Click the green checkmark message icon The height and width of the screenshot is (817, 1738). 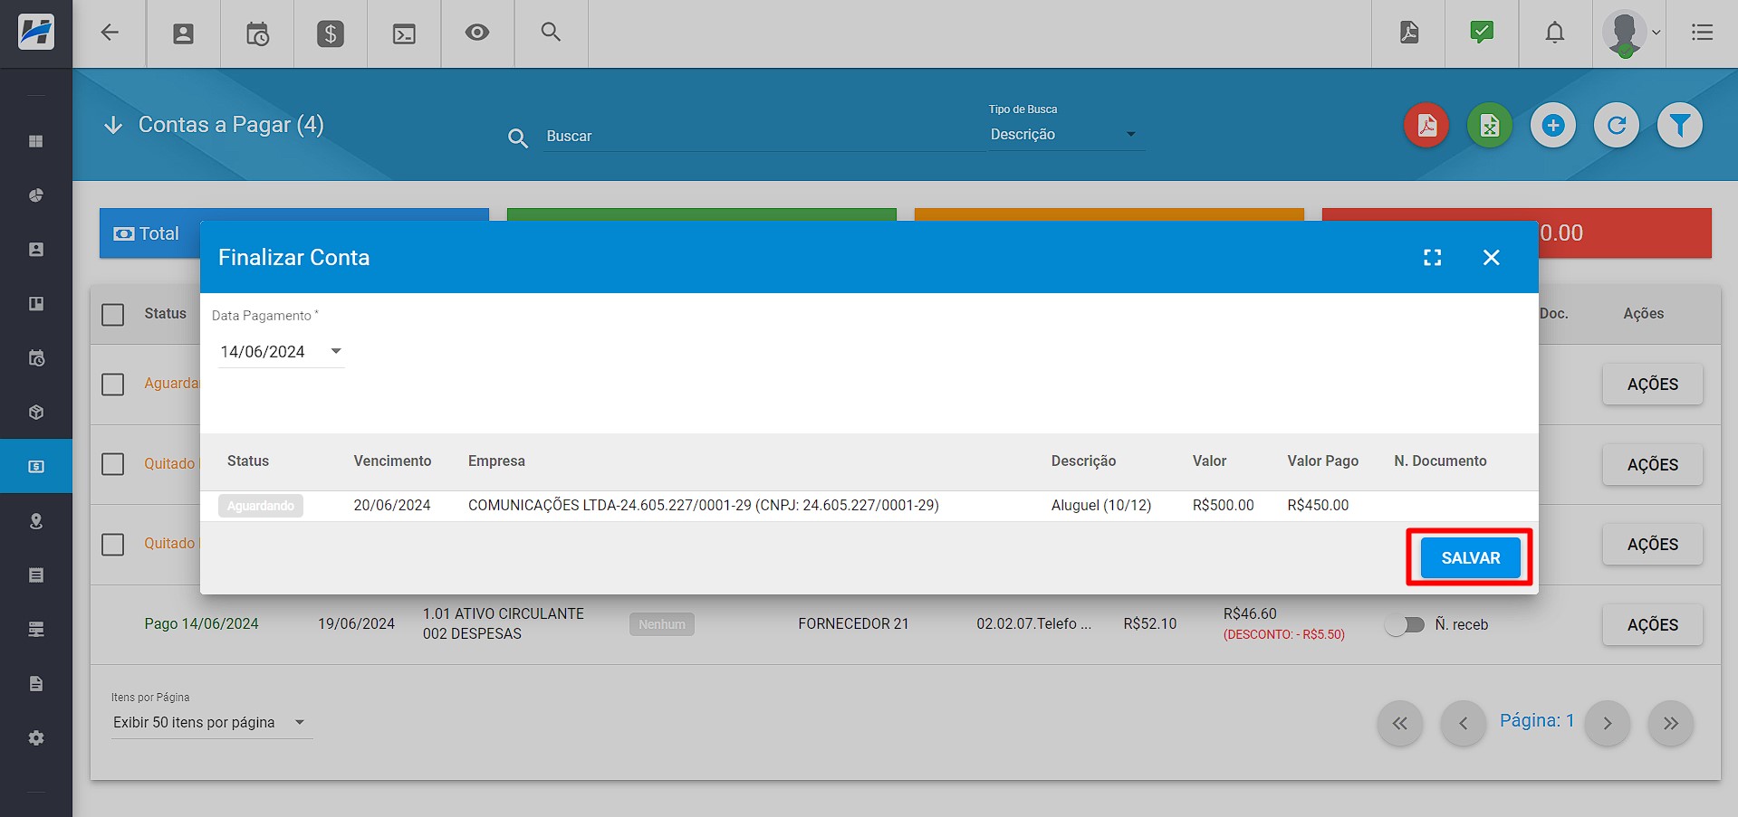1482,33
